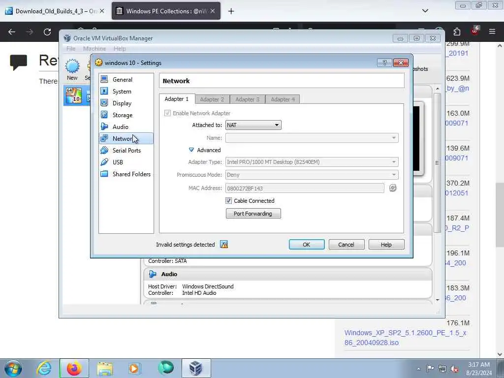Viewport: 504px width, 378px height.
Task: Open Windows Start menu
Action: [x=13, y=368]
